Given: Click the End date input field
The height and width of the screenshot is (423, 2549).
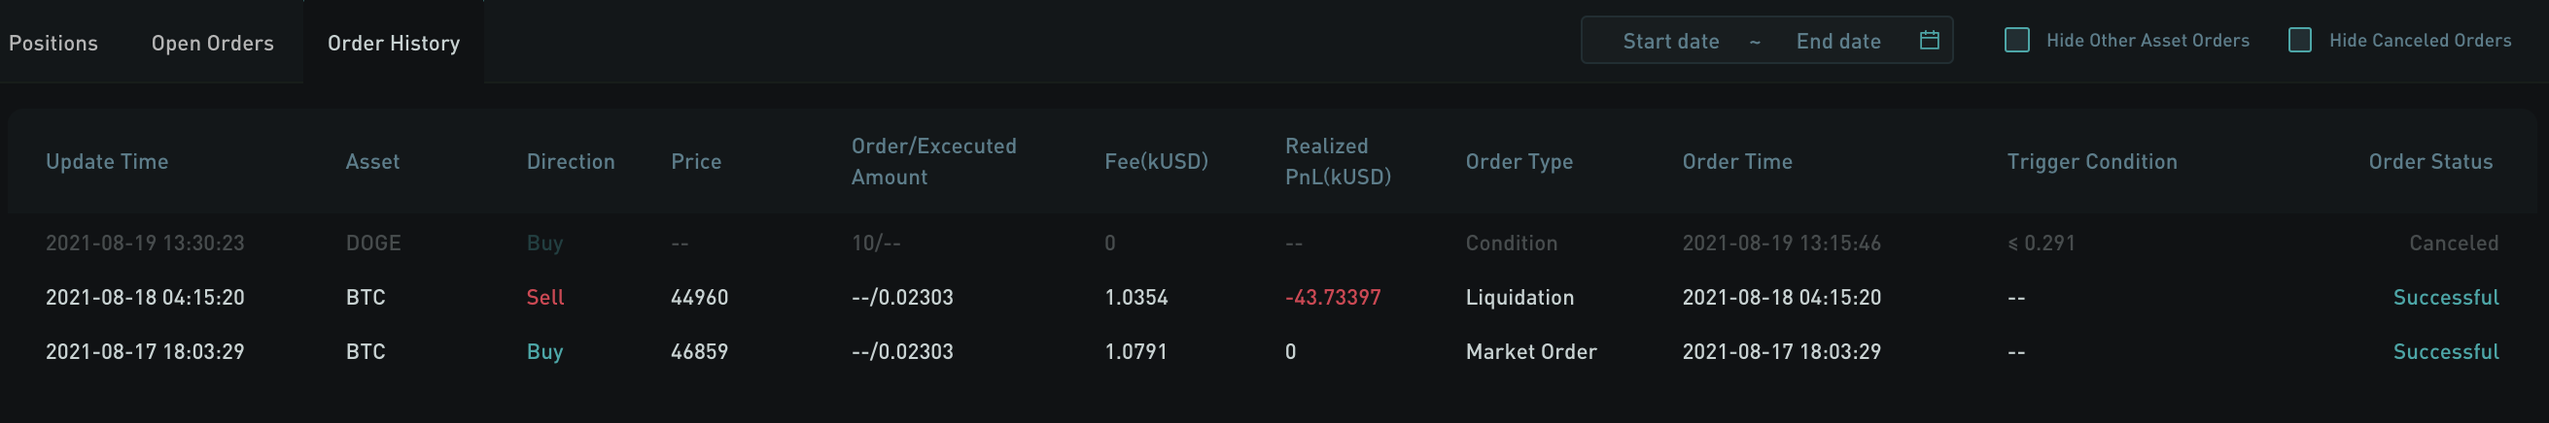Looking at the screenshot, I should click(1837, 42).
